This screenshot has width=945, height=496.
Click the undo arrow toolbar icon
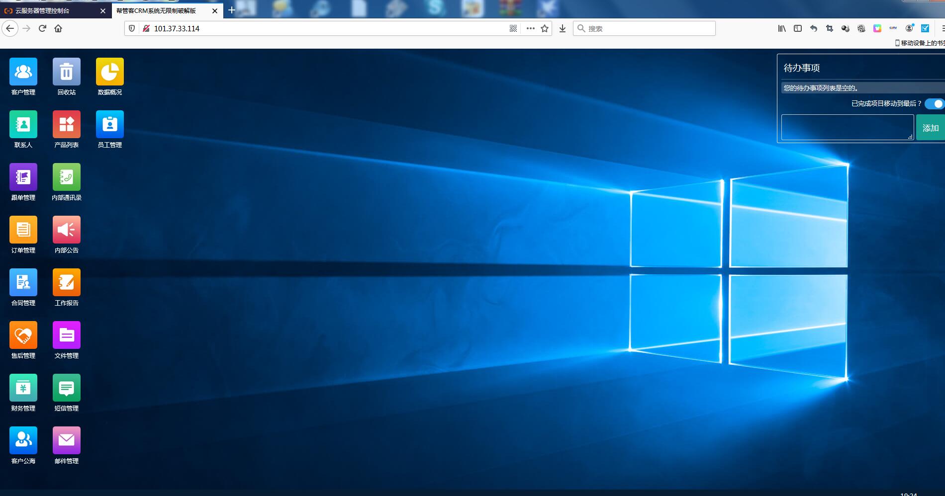[814, 28]
